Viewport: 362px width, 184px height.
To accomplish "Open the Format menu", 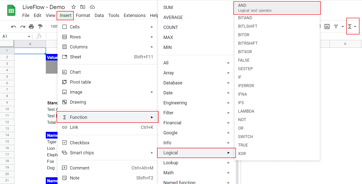I will tap(83, 15).
